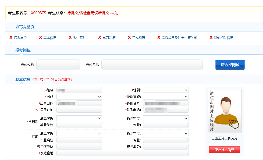Viewport: 263px width, 160px height.
Task: Click the photo placeholder to upload candidate photo
Action: tap(225, 111)
